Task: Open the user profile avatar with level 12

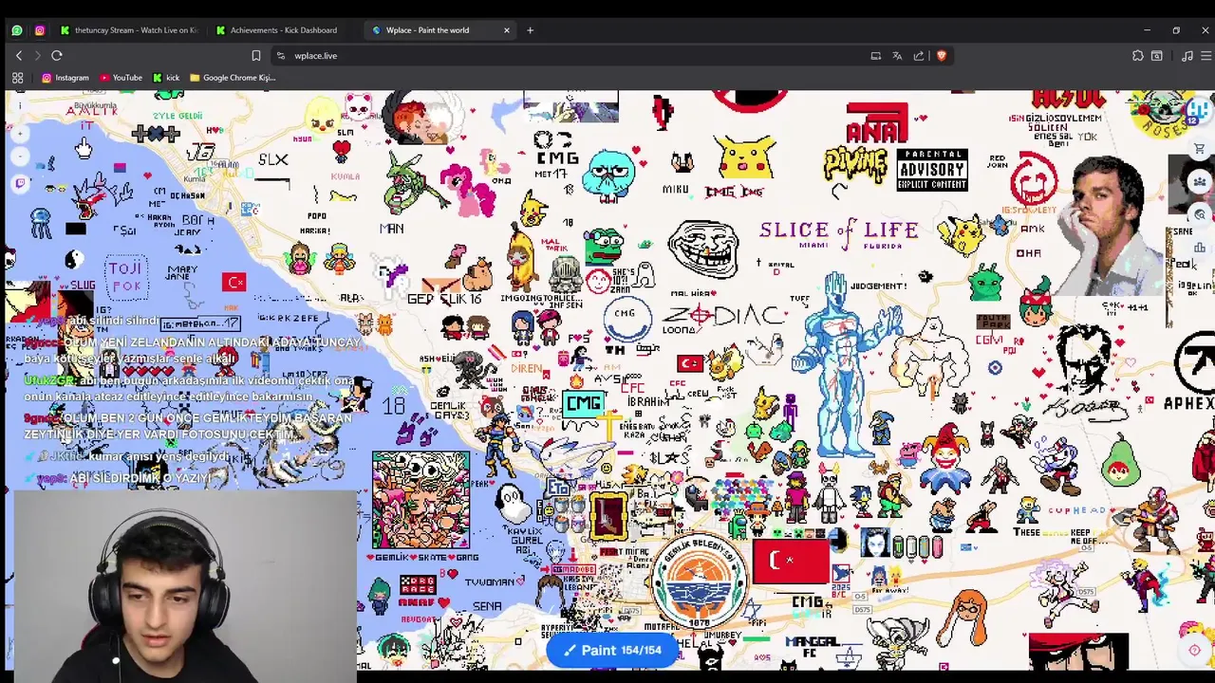Action: click(1198, 109)
